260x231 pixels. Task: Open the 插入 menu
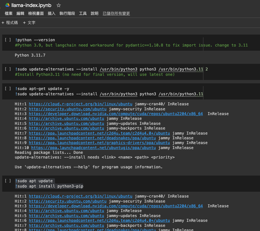(52, 13)
